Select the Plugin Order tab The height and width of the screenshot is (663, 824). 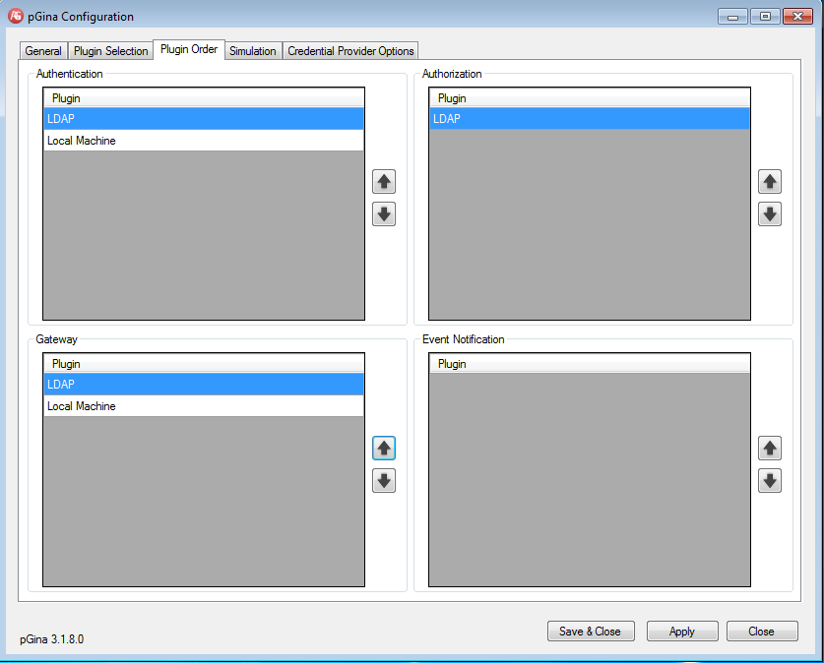(189, 49)
